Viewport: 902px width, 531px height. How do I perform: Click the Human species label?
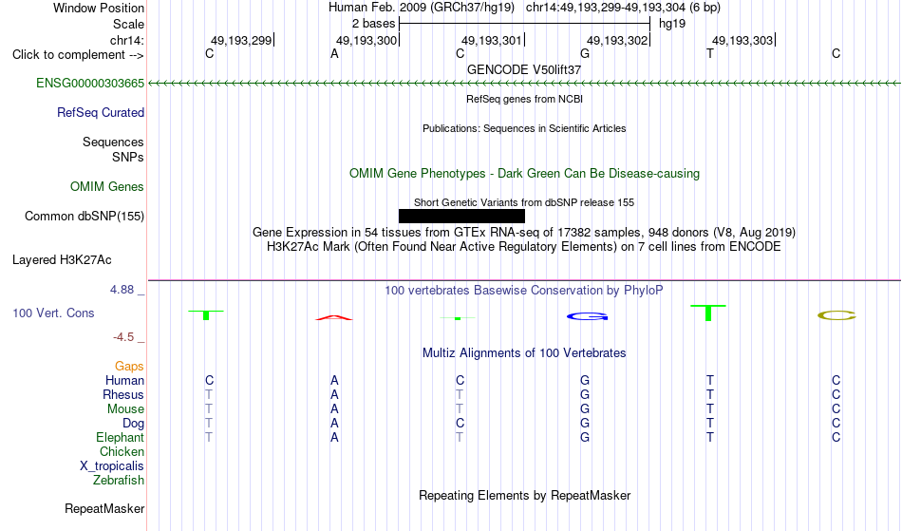pyautogui.click(x=124, y=381)
